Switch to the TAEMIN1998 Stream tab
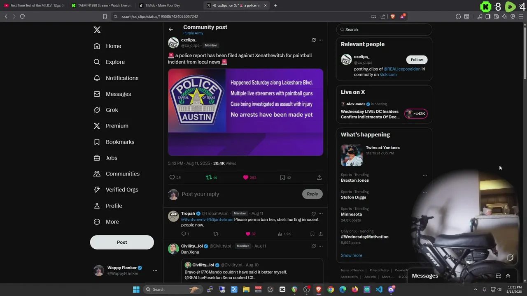The height and width of the screenshot is (296, 527). (101, 6)
